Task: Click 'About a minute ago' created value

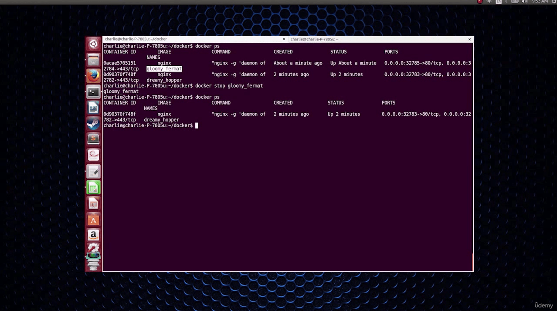Action: (x=298, y=63)
